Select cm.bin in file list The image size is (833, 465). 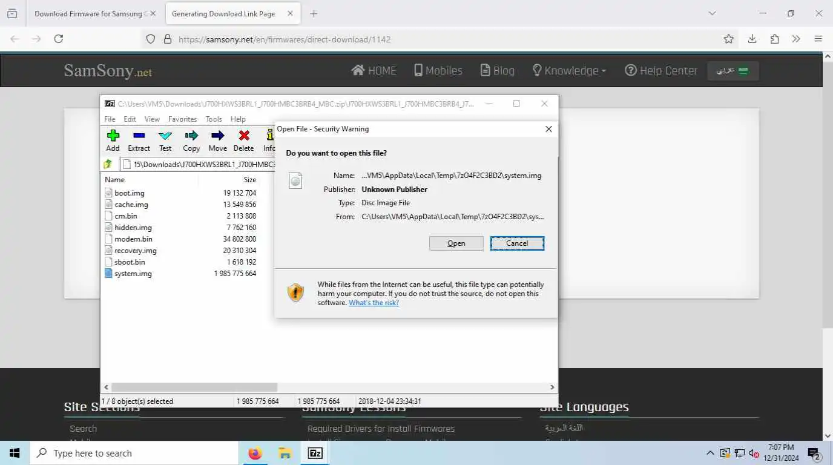point(126,216)
